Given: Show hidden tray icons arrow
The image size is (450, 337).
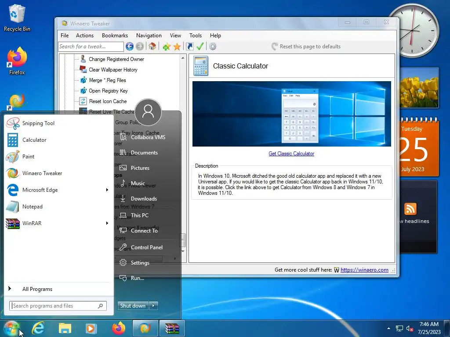Looking at the screenshot, I should pyautogui.click(x=388, y=328).
